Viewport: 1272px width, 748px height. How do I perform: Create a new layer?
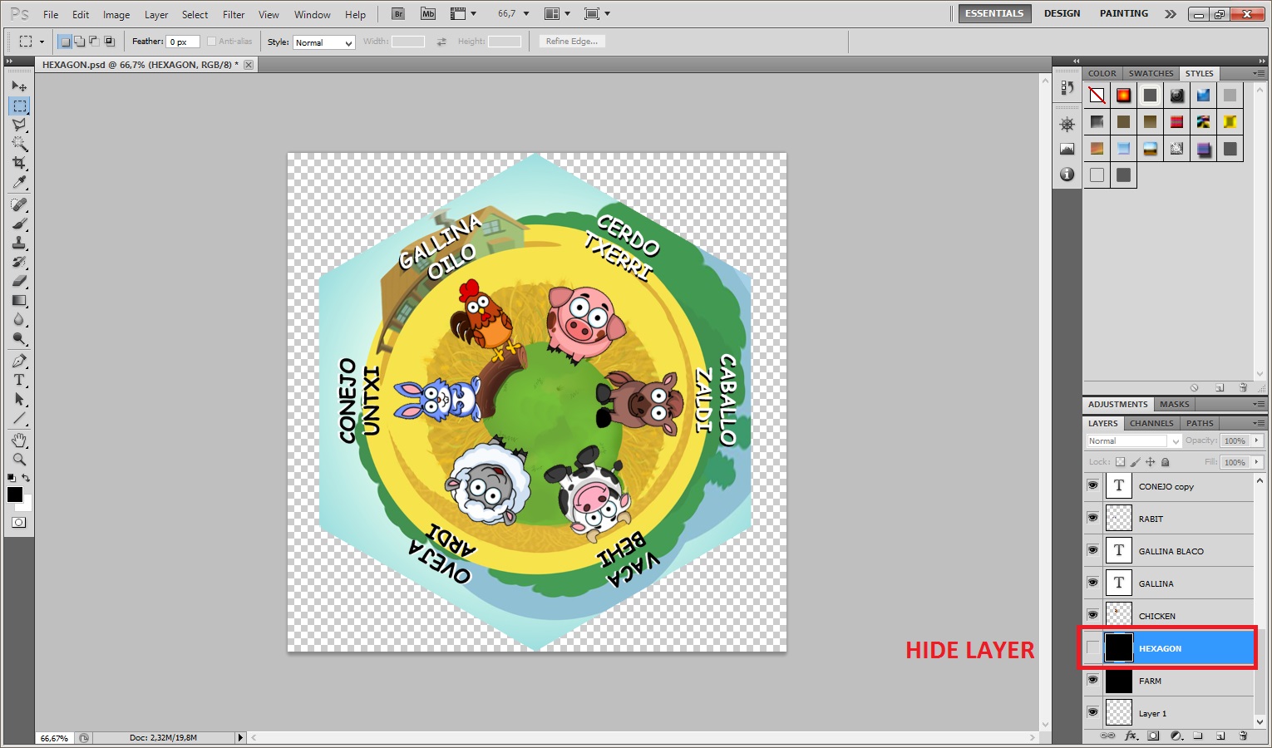pyautogui.click(x=1220, y=736)
